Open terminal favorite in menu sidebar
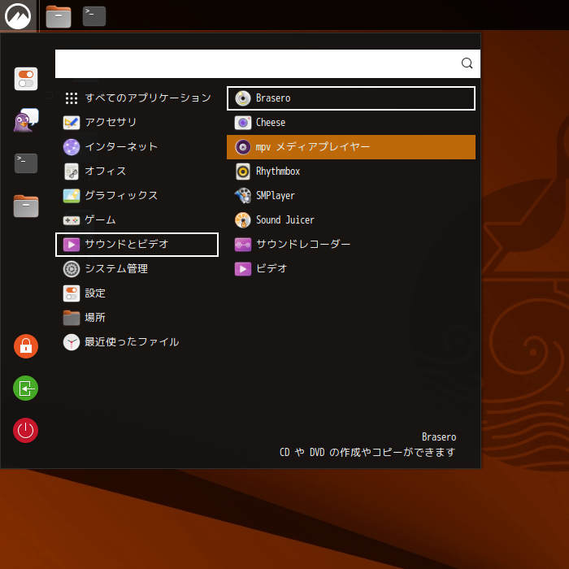 tap(26, 163)
